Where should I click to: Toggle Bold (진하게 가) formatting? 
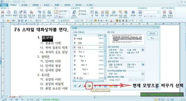pyautogui.click(x=96, y=21)
